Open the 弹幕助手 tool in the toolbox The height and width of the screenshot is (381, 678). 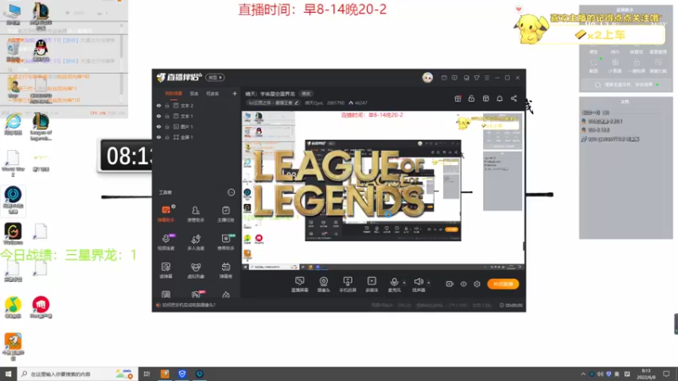click(166, 214)
